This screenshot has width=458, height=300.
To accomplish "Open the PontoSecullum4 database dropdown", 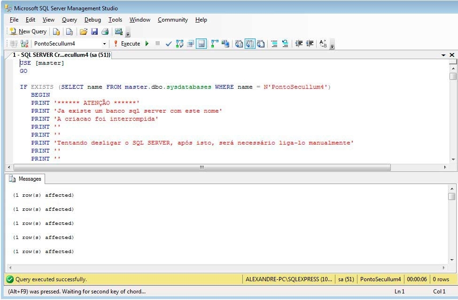I will [104, 44].
